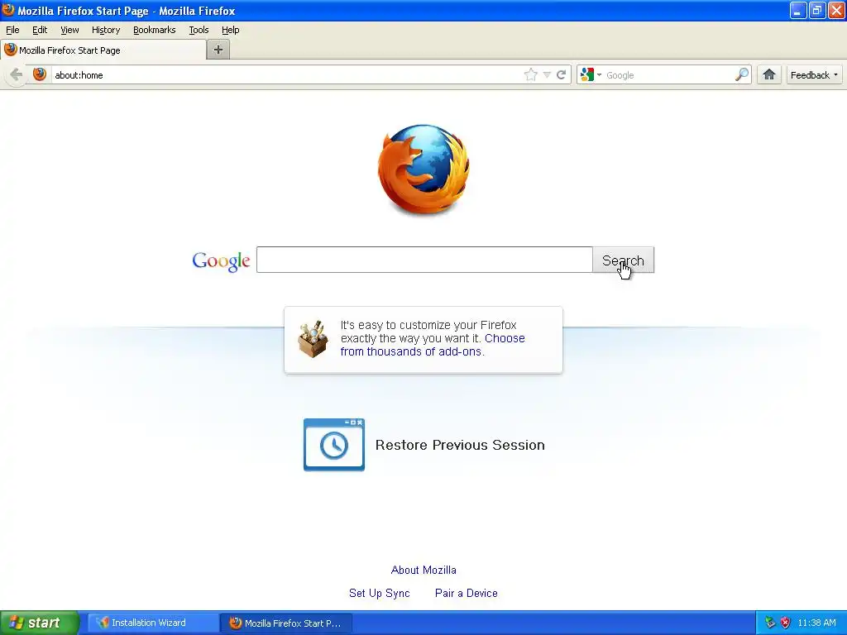Open the File menu
The height and width of the screenshot is (635, 847).
[x=12, y=30]
